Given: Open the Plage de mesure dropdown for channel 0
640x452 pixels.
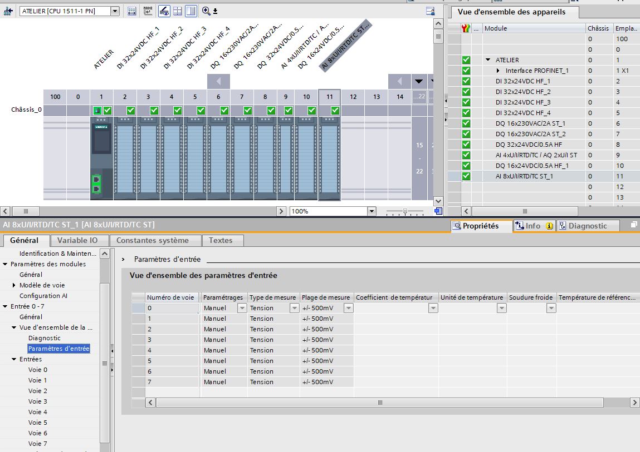Looking at the screenshot, I should [348, 308].
